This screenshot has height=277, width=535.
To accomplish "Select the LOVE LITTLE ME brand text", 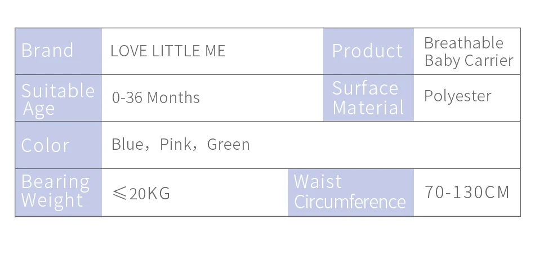I will (x=168, y=51).
